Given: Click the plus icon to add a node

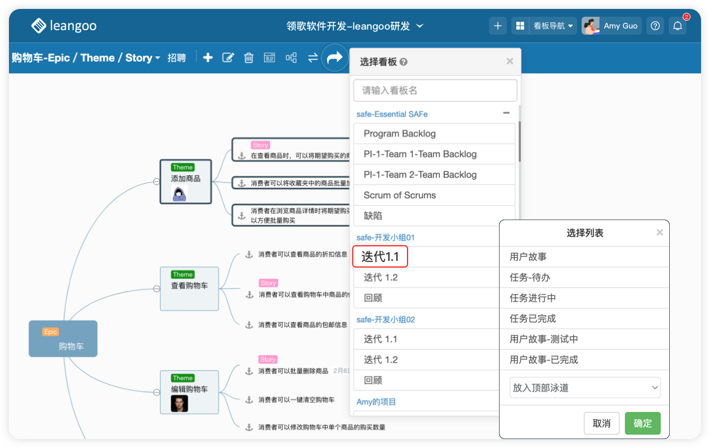Looking at the screenshot, I should pos(208,58).
